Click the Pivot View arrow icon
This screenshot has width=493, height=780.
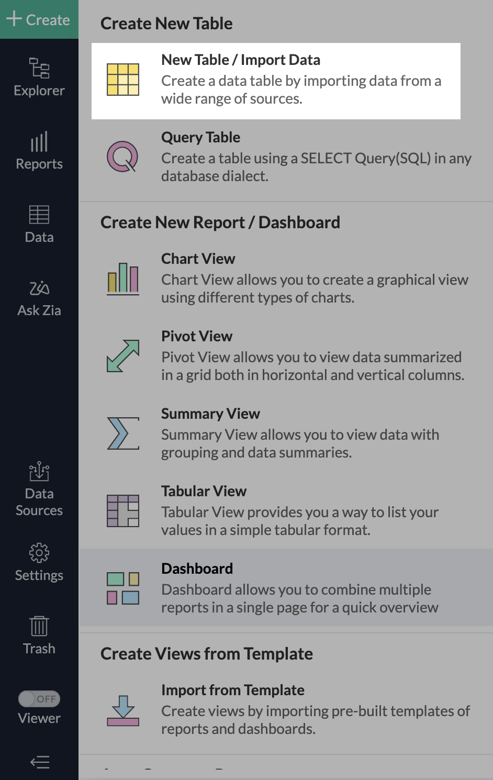click(x=123, y=356)
